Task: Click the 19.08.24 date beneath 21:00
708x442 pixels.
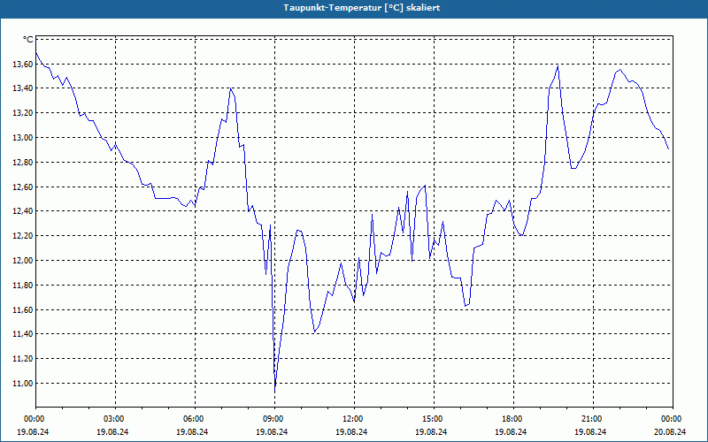Action: (x=590, y=431)
